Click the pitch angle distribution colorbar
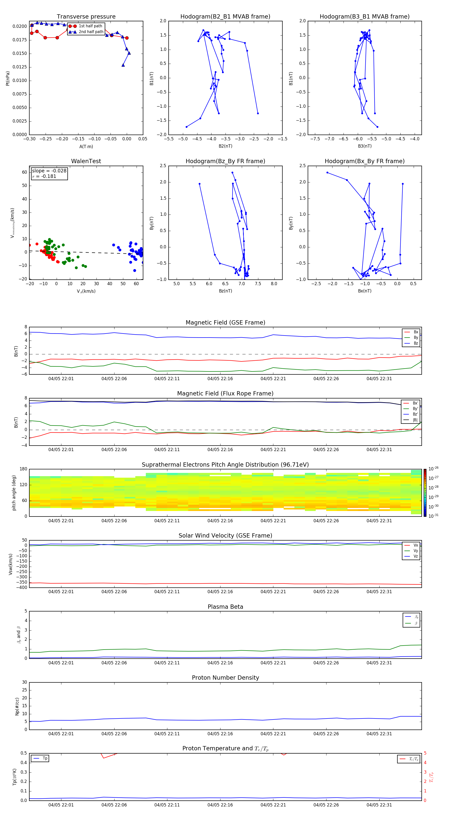 tap(425, 493)
